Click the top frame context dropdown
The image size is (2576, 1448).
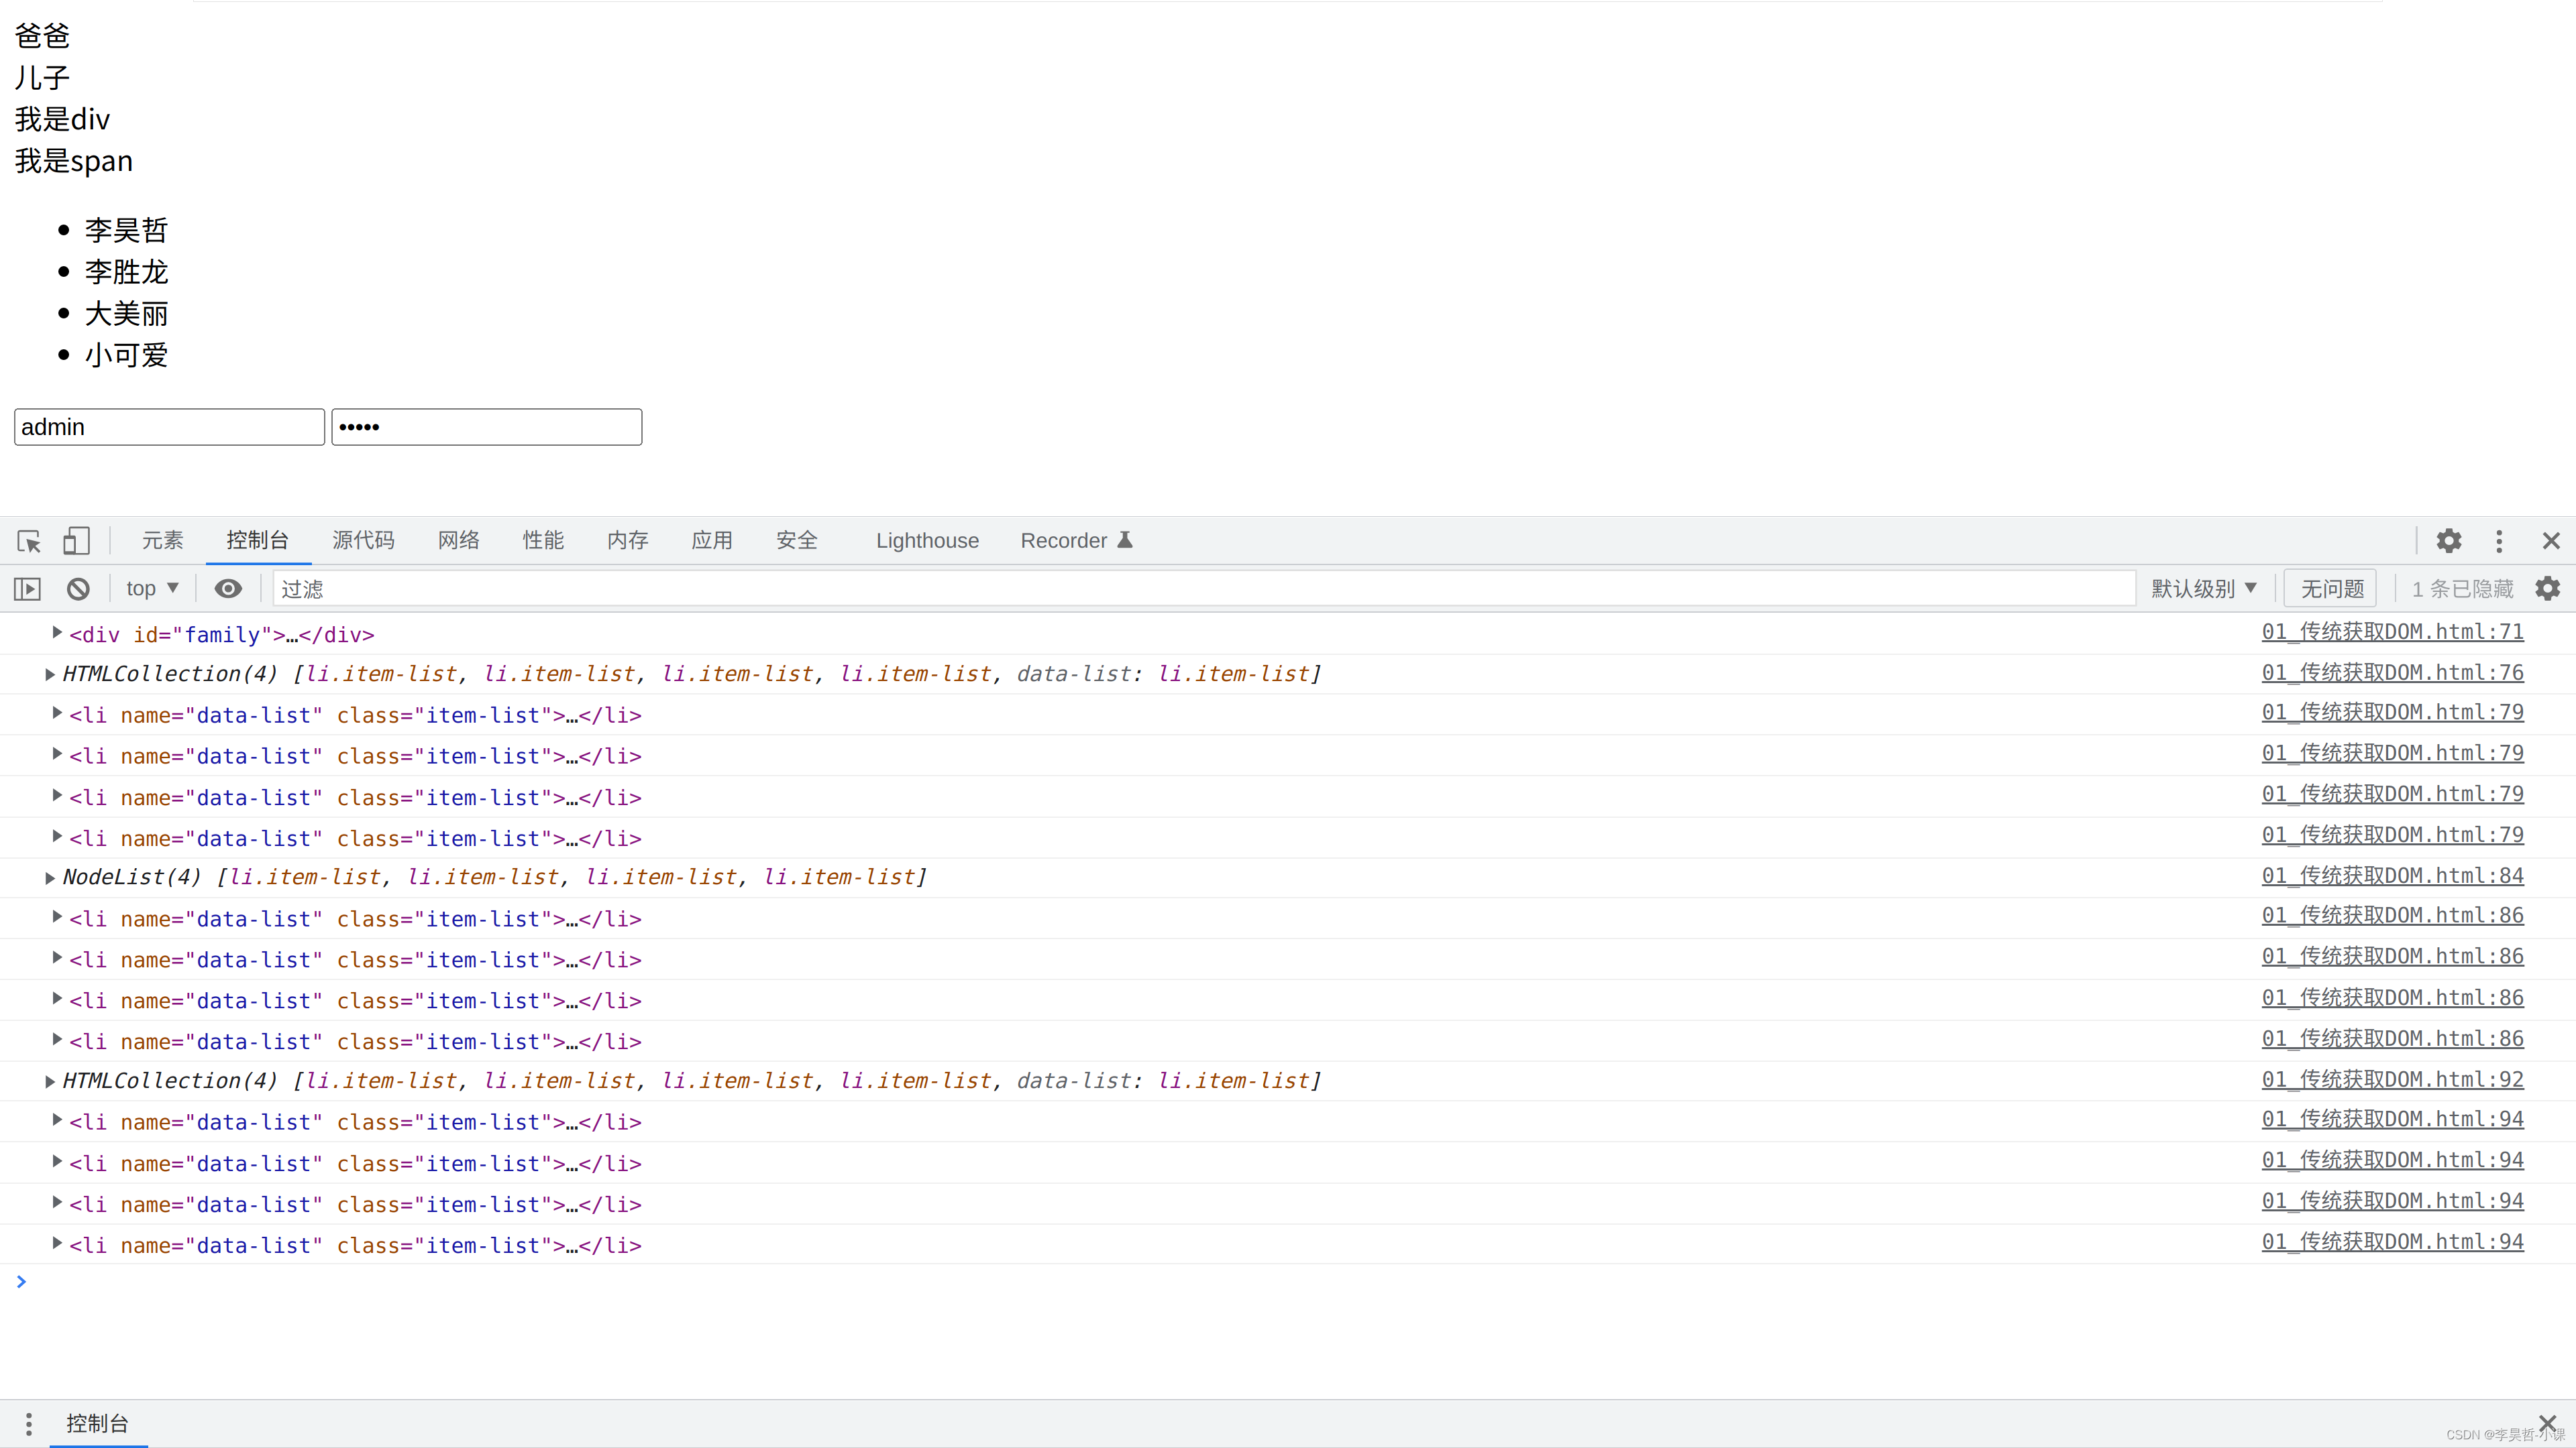[x=149, y=589]
